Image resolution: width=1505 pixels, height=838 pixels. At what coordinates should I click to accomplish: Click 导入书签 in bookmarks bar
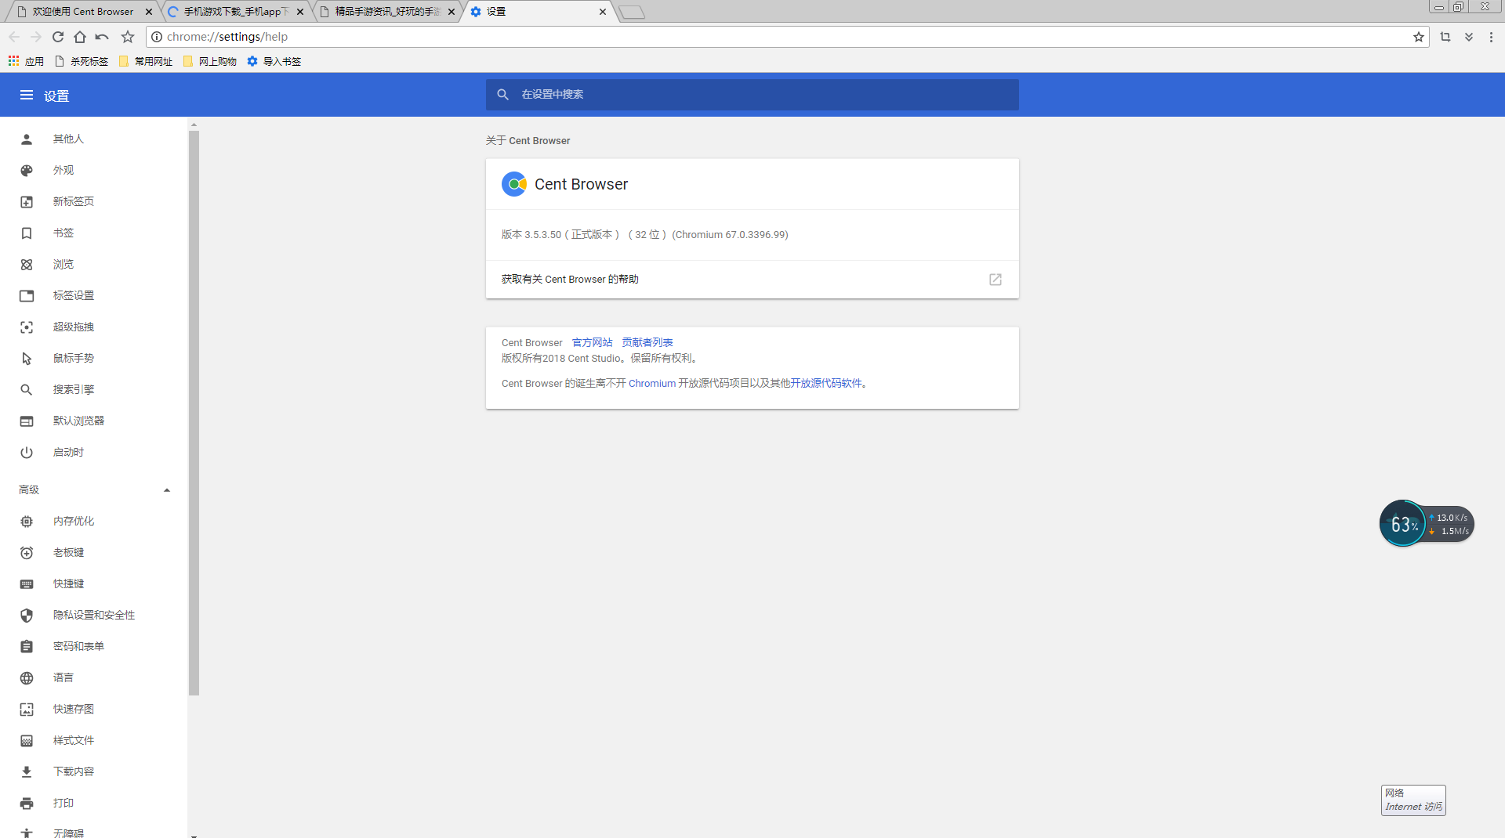click(x=274, y=61)
